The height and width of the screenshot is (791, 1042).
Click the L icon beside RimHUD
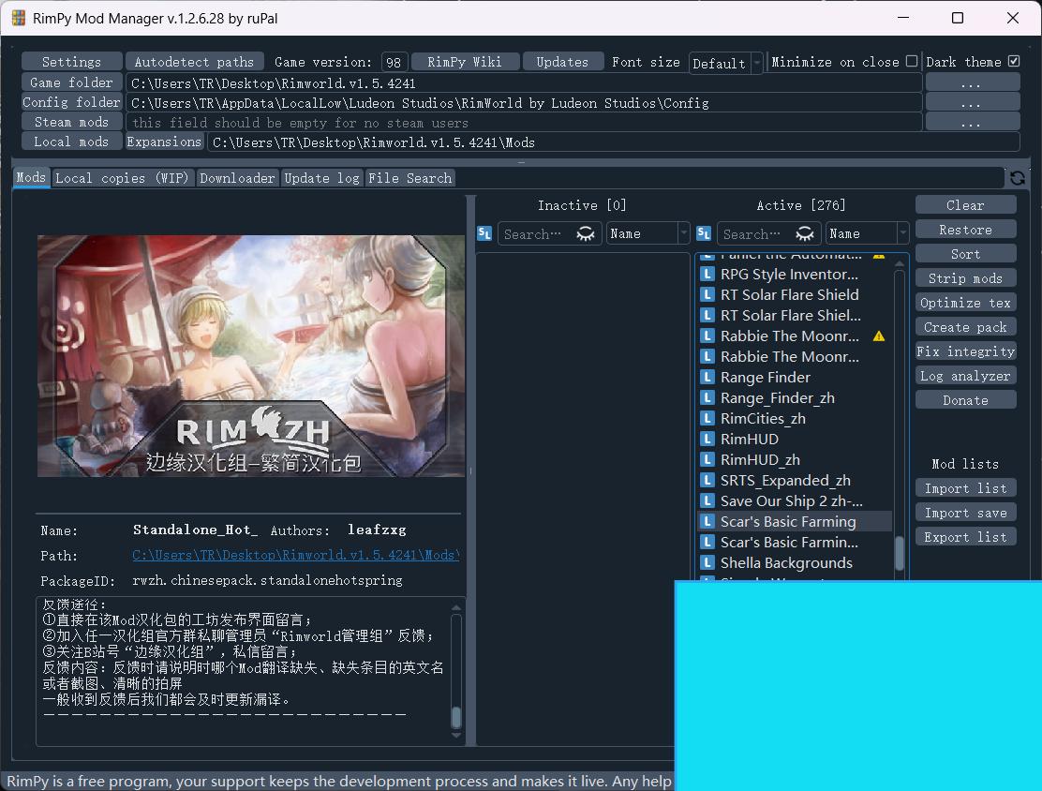coord(707,440)
